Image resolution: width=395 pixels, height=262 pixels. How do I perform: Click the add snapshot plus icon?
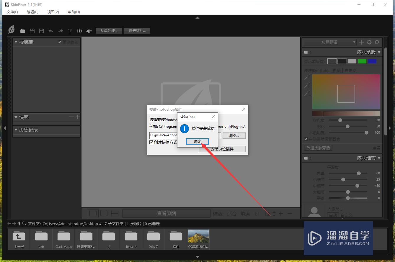point(77,117)
